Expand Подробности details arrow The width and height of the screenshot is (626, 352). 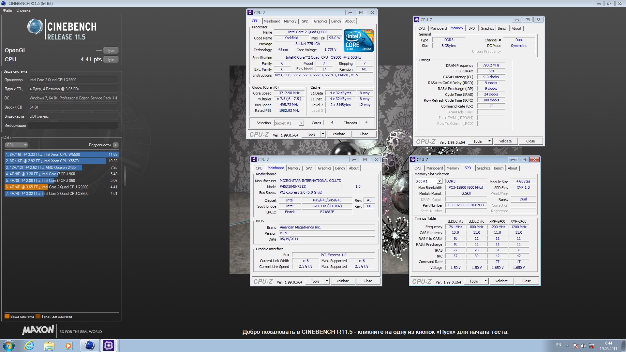pos(116,145)
